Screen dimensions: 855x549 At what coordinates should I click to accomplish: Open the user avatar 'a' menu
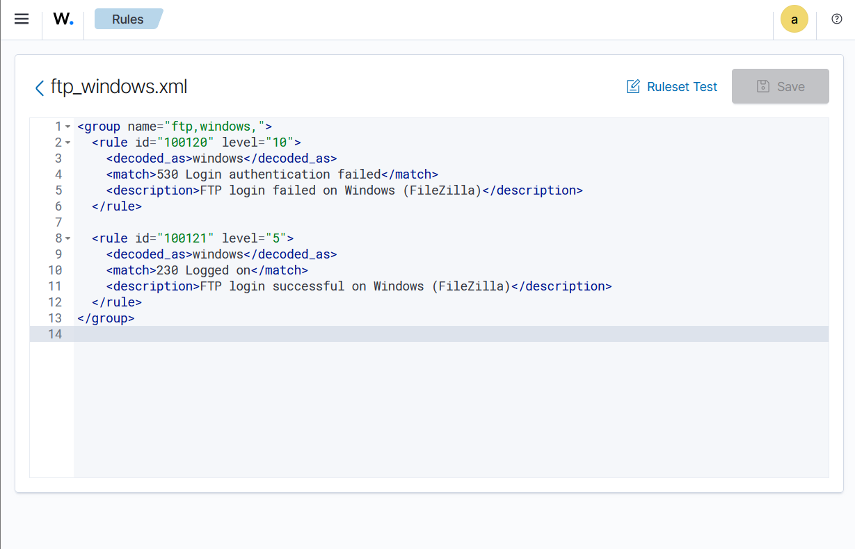coord(794,19)
